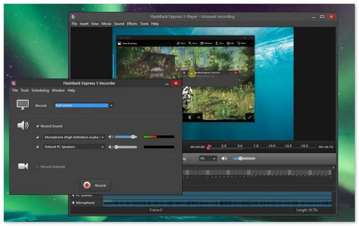Click the 00:16.70 end time readout

(x=326, y=147)
